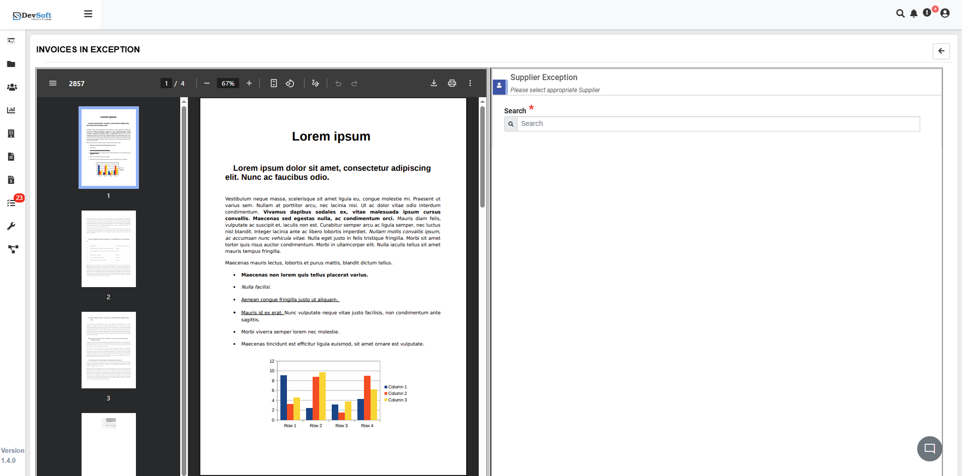Open the user account menu
This screenshot has height=476, width=962.
[945, 14]
